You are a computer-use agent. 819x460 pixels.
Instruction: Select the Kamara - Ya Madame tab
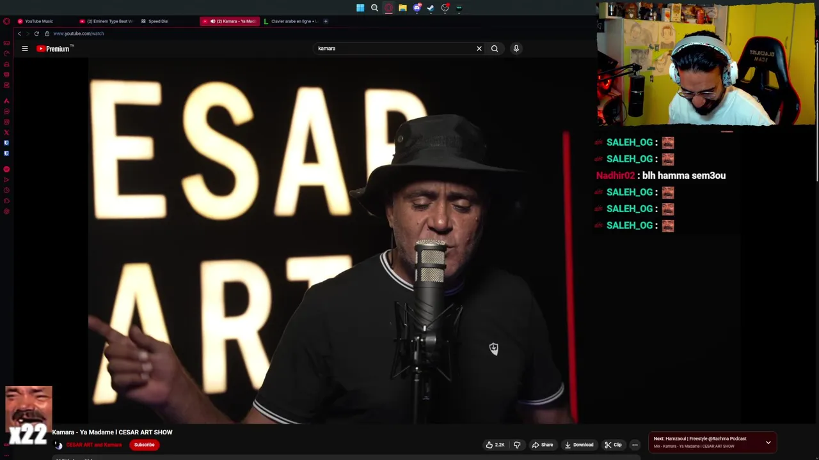point(230,21)
